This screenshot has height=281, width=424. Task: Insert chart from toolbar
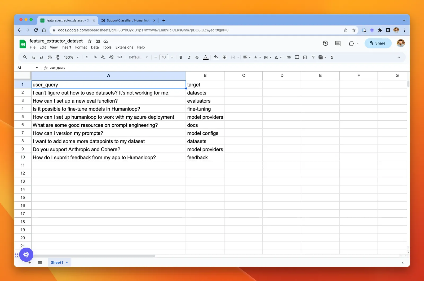[x=305, y=57]
